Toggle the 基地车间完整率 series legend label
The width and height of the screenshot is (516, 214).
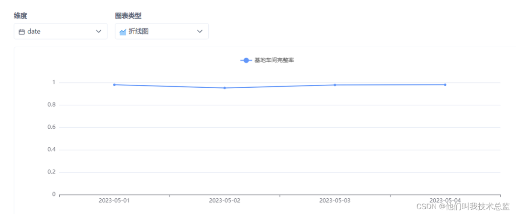[274, 60]
